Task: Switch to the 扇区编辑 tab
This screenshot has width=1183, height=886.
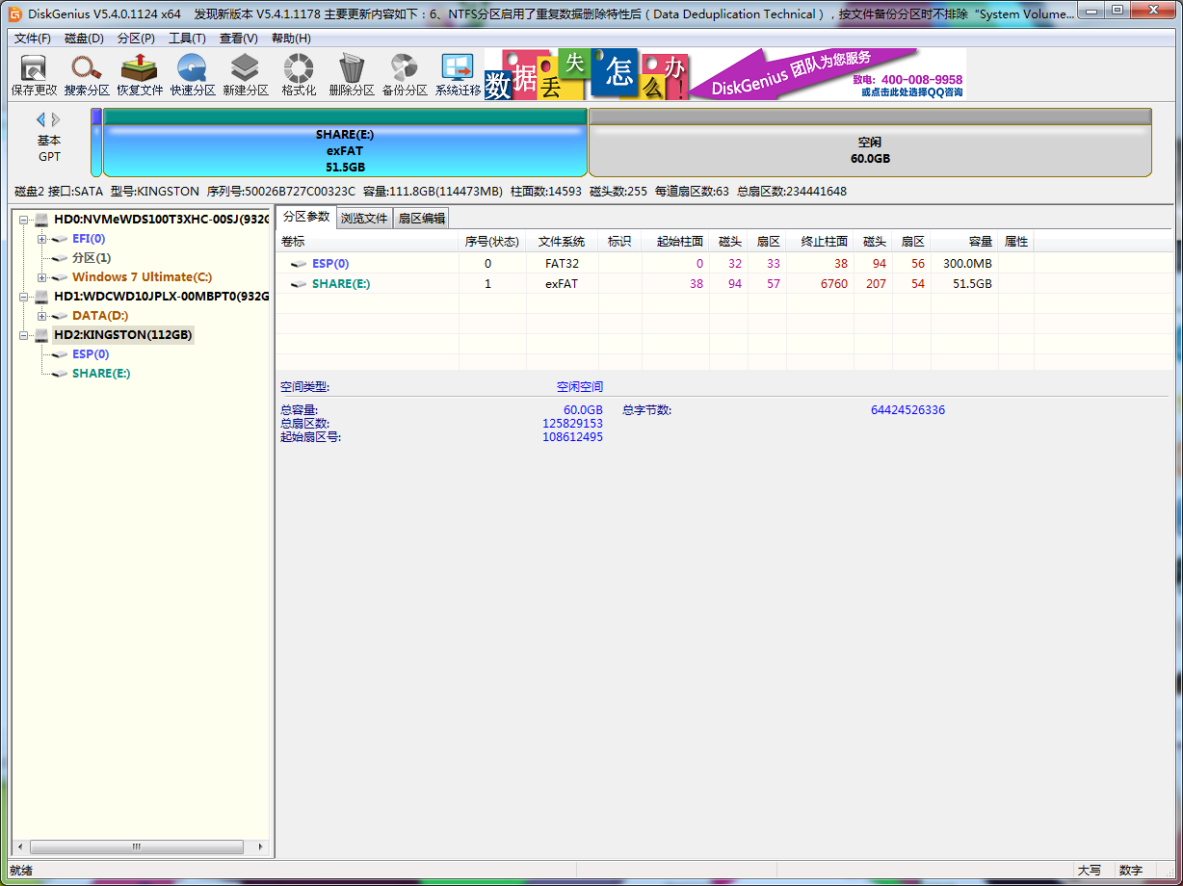Action: coord(422,219)
